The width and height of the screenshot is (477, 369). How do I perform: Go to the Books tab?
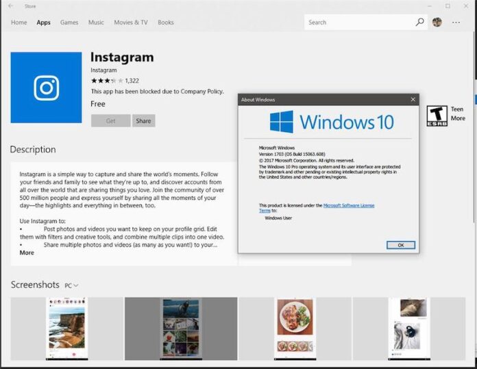(166, 23)
